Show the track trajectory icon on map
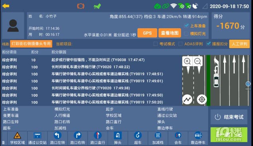Viewport: 253px width, 146px height. (187, 100)
